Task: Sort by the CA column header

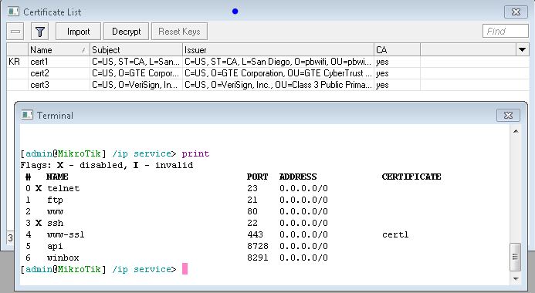Action: point(397,50)
